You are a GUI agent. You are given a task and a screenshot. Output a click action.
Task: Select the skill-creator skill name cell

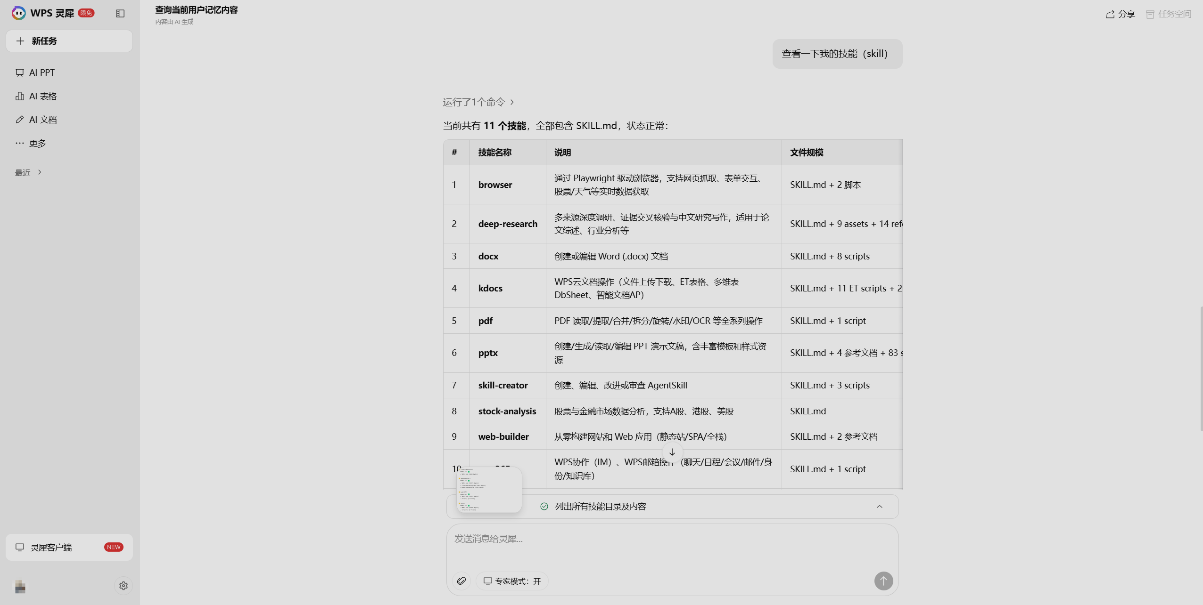[x=508, y=385]
